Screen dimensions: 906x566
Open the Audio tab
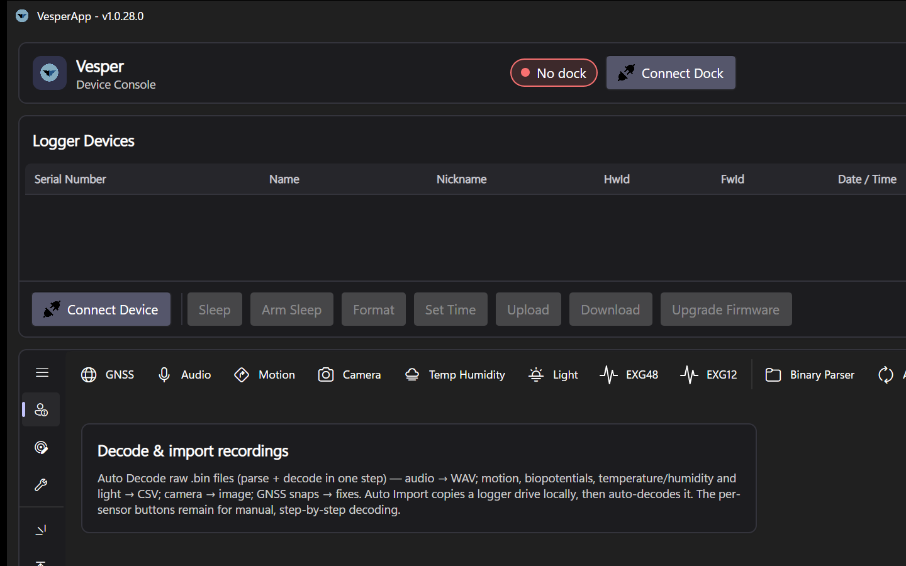click(x=184, y=375)
